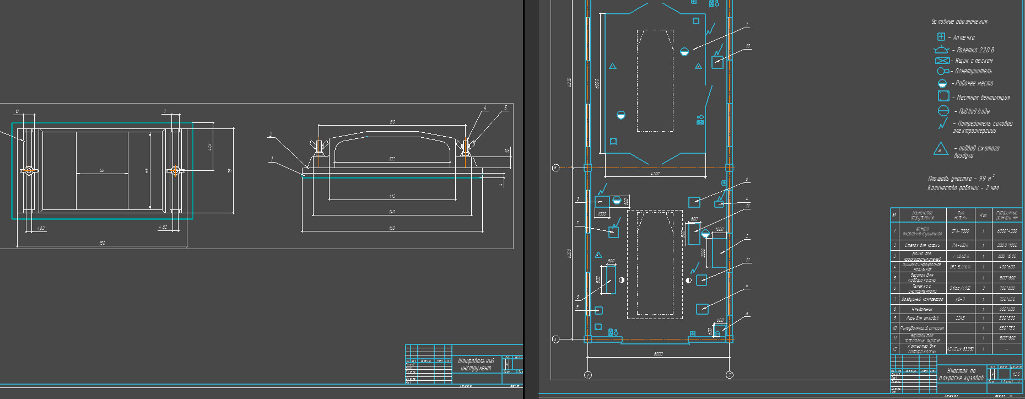Click 'Воздушный компрессор' row name in table
Screen dimensions: 1025x399
[x=922, y=299]
